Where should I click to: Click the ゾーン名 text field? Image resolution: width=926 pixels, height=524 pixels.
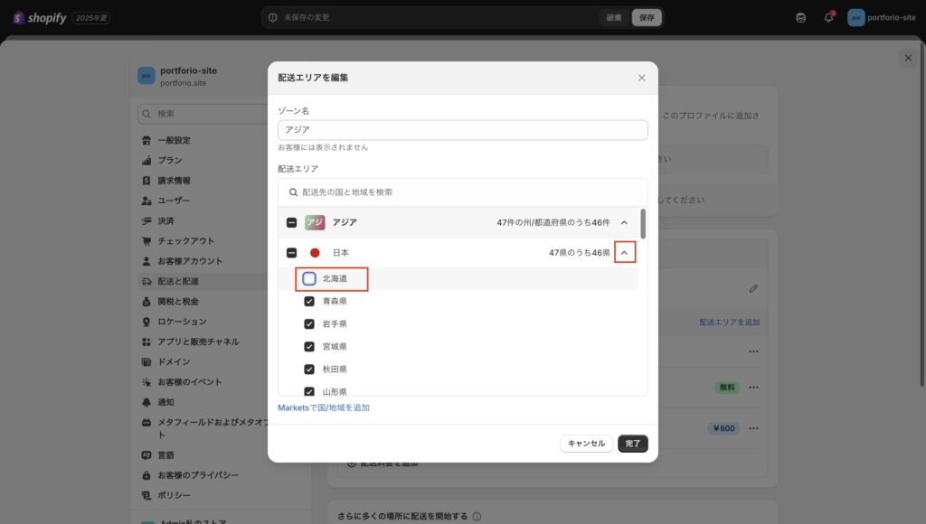pyautogui.click(x=462, y=130)
